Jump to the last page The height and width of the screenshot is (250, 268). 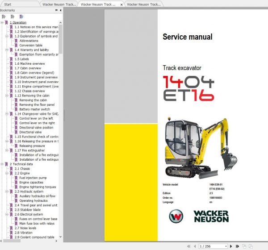pos(237,246)
